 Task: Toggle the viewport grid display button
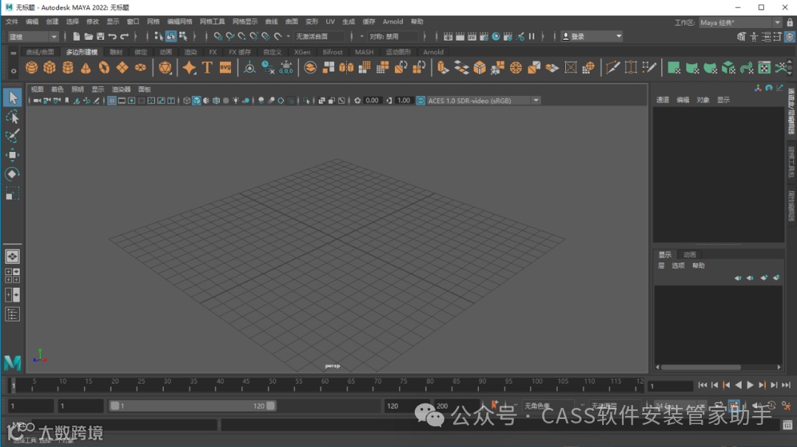pos(112,100)
